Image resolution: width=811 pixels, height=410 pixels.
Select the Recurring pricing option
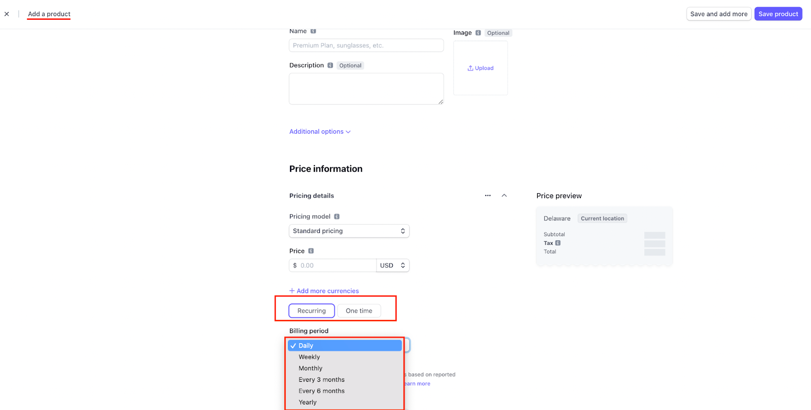pyautogui.click(x=311, y=311)
